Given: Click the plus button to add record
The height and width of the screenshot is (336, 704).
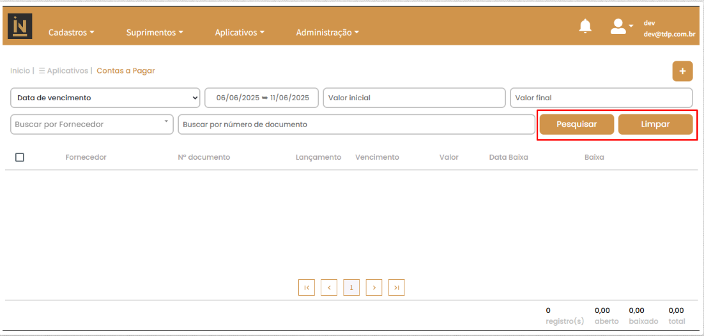Looking at the screenshot, I should coord(682,71).
